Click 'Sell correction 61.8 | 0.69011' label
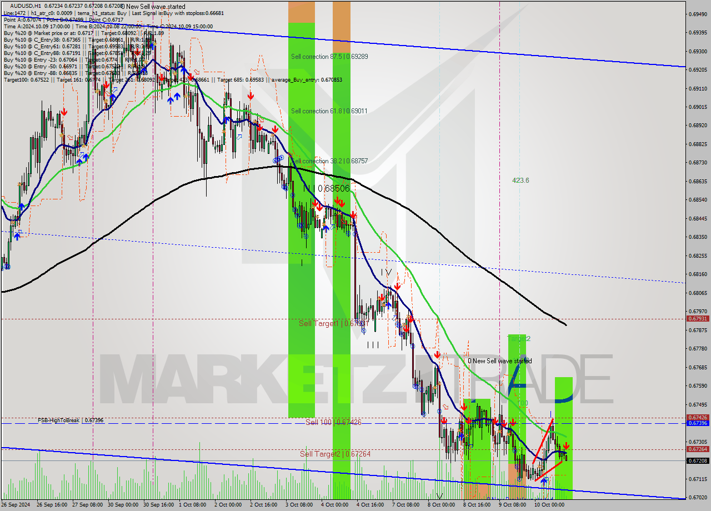 pyautogui.click(x=329, y=111)
